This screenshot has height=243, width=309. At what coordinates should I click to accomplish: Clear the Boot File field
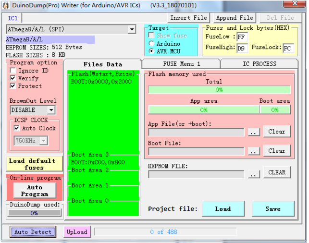coord(277,151)
